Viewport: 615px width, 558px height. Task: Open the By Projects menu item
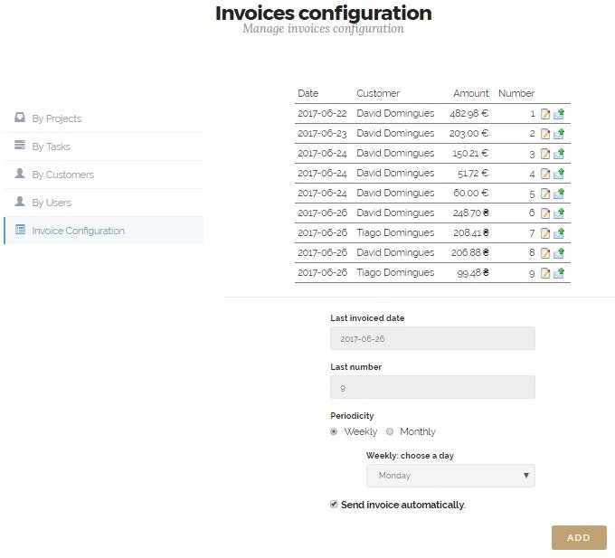click(103, 118)
